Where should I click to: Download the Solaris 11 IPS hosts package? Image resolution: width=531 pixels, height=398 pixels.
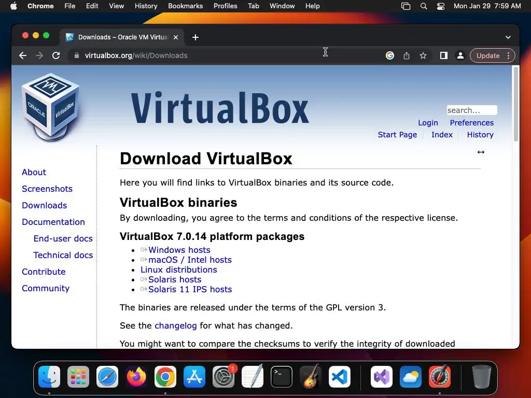click(x=190, y=289)
